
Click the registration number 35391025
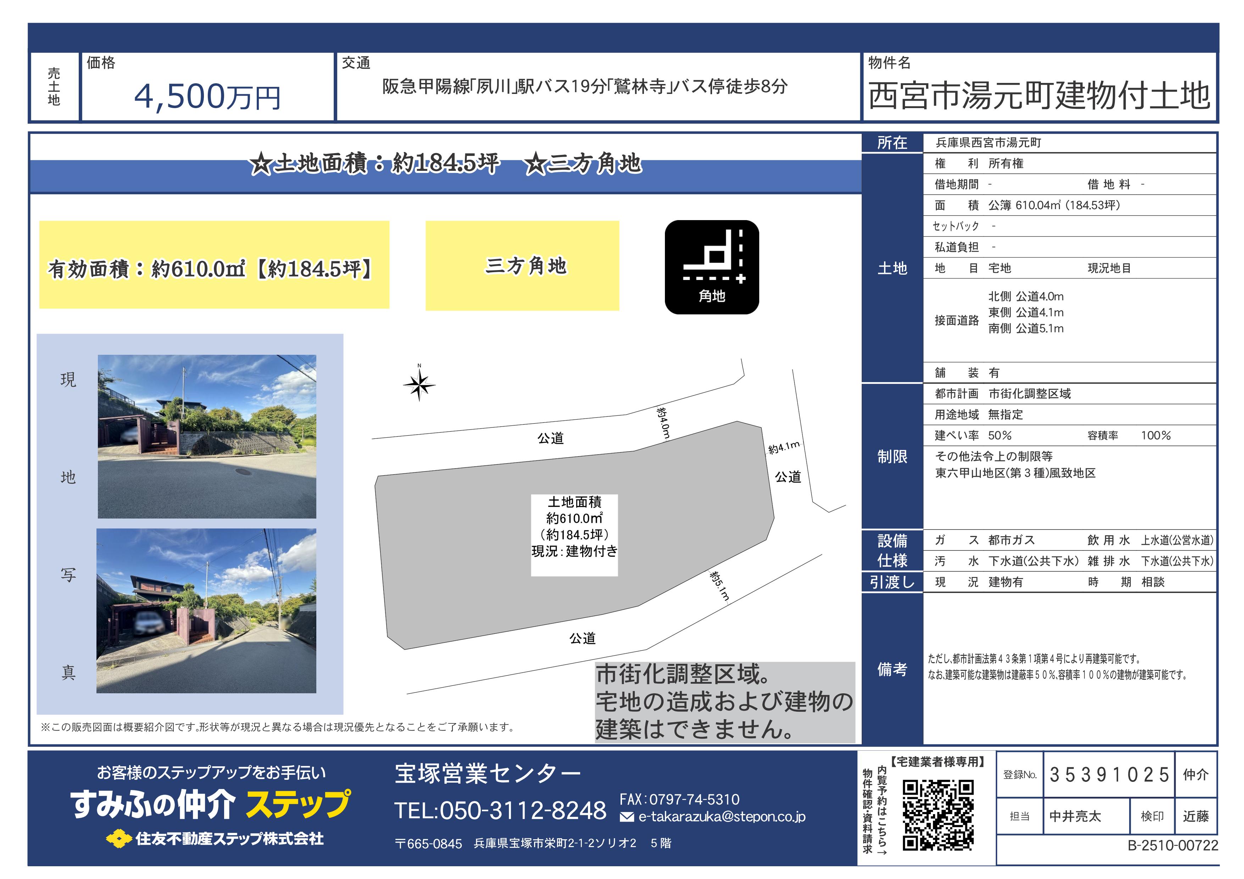coord(1109,774)
